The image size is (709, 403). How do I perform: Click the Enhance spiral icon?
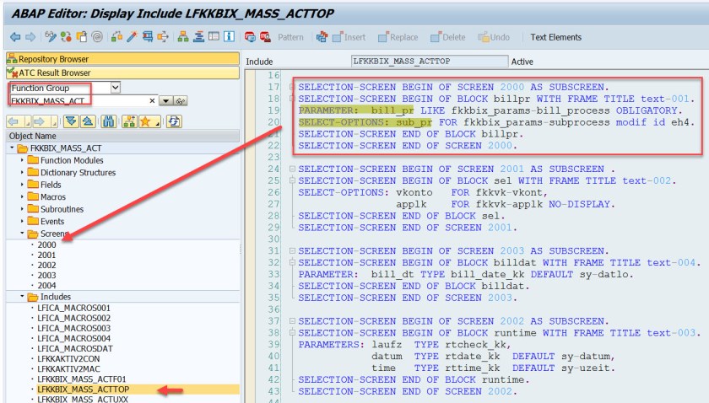point(97,37)
